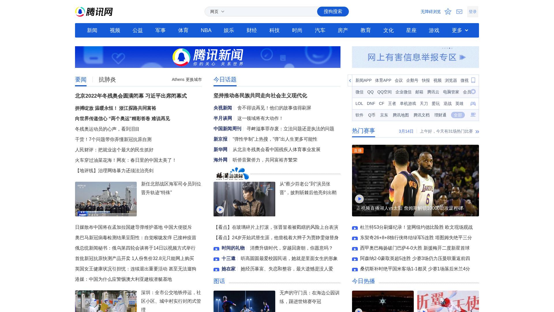Viewport: 554px width, 312px height.
Task: Open the 中国新闻周刊 source link
Action: [x=227, y=129]
